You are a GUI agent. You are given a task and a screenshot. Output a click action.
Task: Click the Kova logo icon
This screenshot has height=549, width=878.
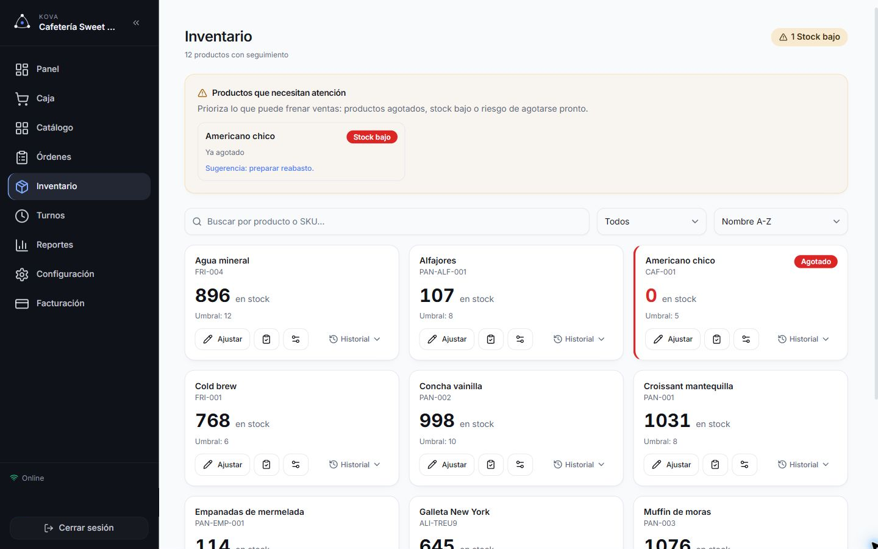[22, 22]
